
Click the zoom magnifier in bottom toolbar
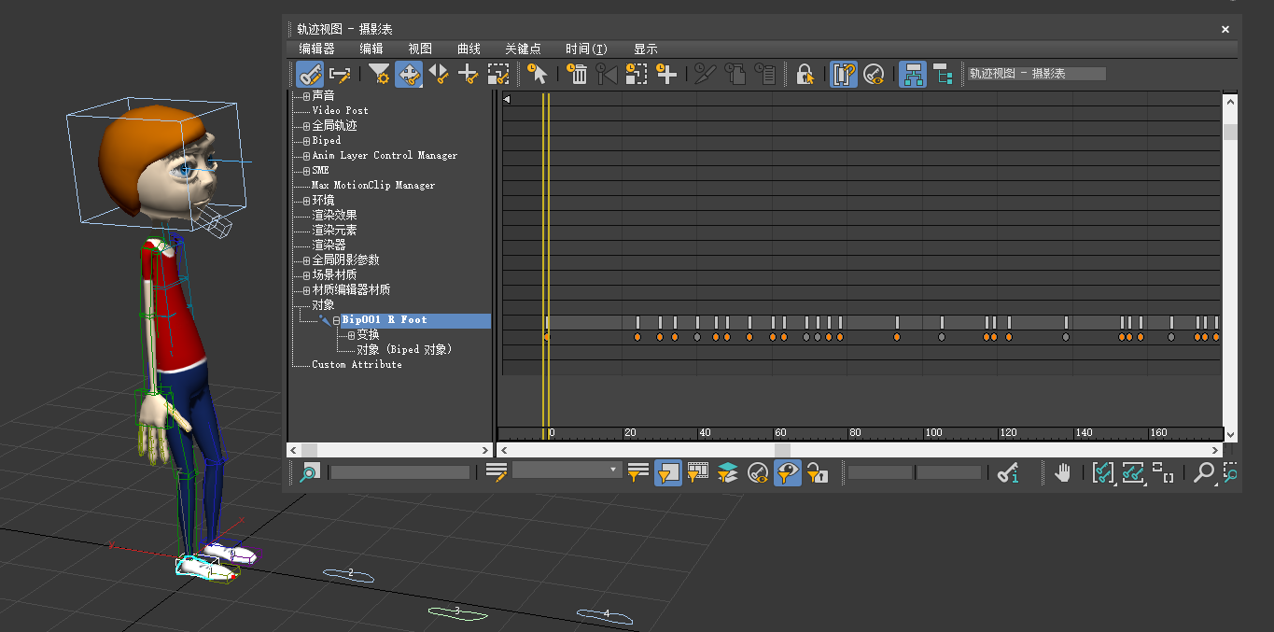(1204, 473)
